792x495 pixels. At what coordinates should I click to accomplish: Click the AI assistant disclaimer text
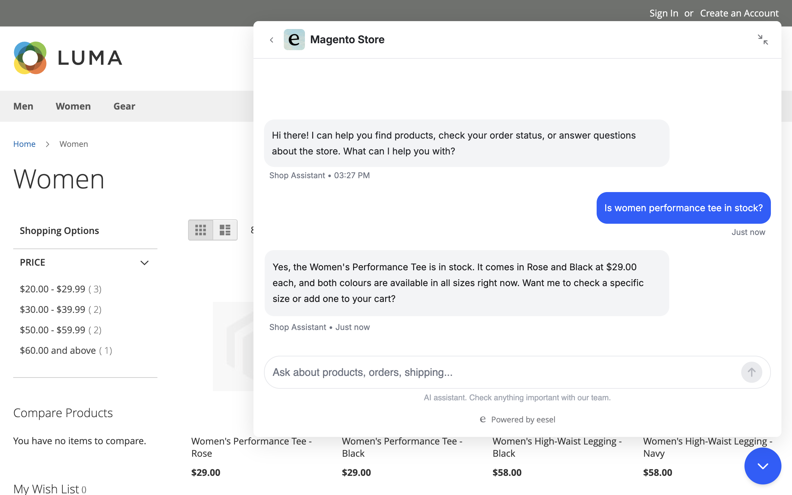tap(517, 398)
